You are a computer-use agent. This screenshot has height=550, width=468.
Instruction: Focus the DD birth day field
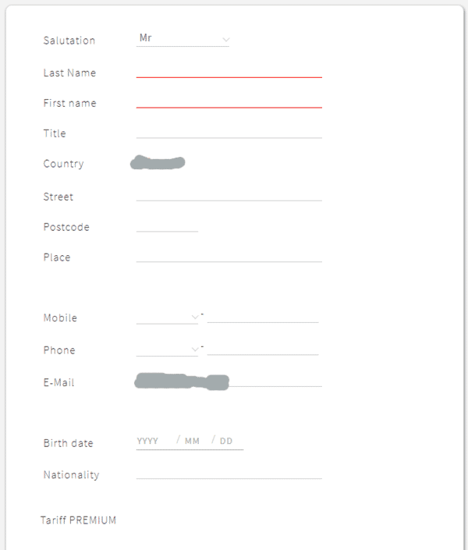227,442
